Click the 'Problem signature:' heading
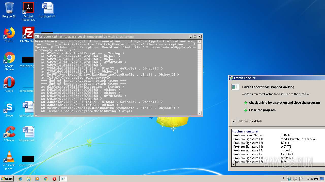 point(245,131)
